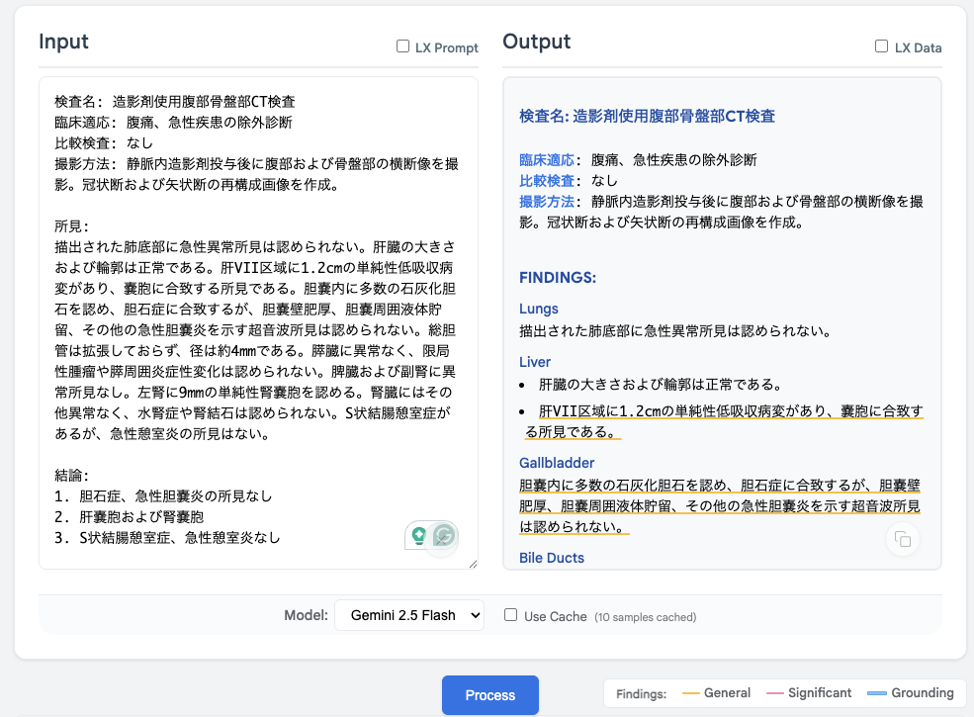Click the Significant findings legend entry

point(809,692)
